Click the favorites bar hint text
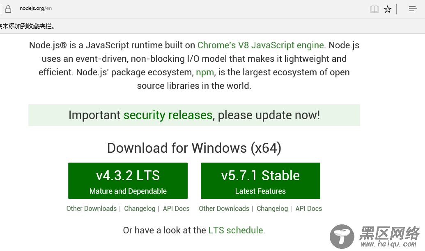This screenshot has width=425, height=251. pyautogui.click(x=27, y=26)
